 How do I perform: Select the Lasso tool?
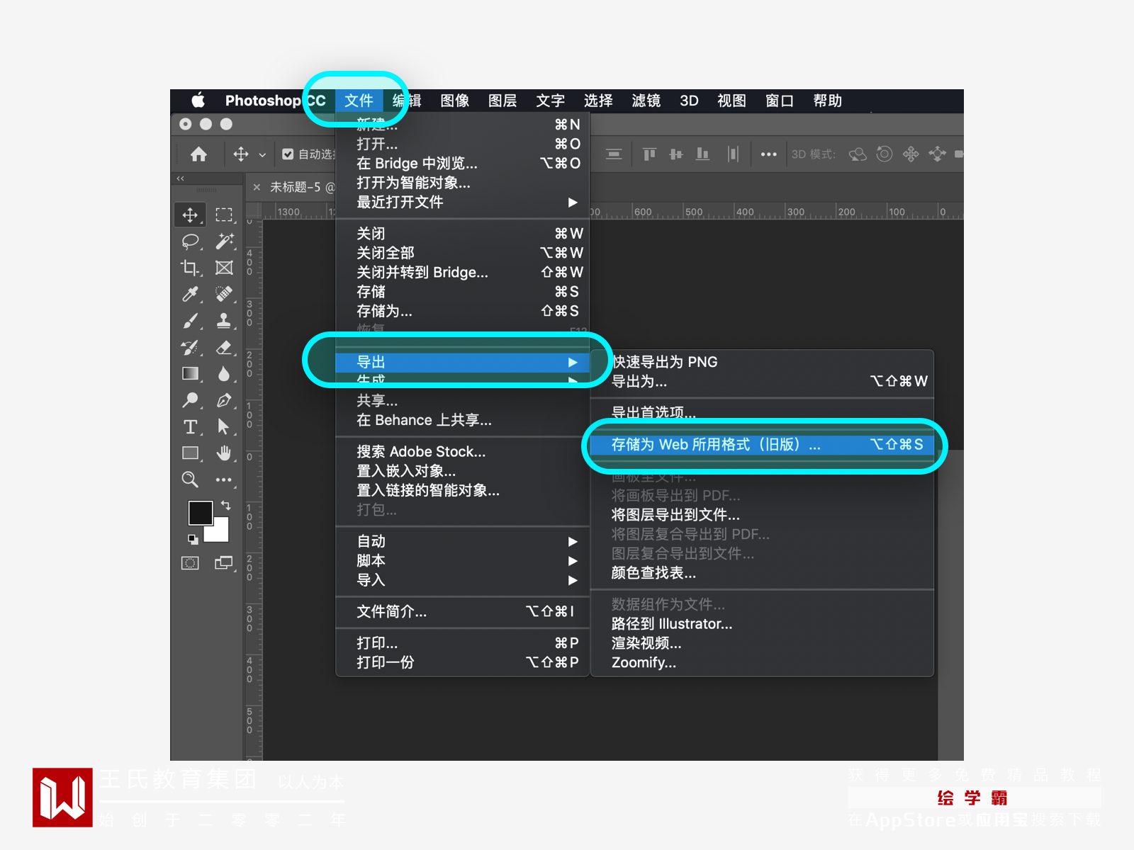tap(190, 242)
